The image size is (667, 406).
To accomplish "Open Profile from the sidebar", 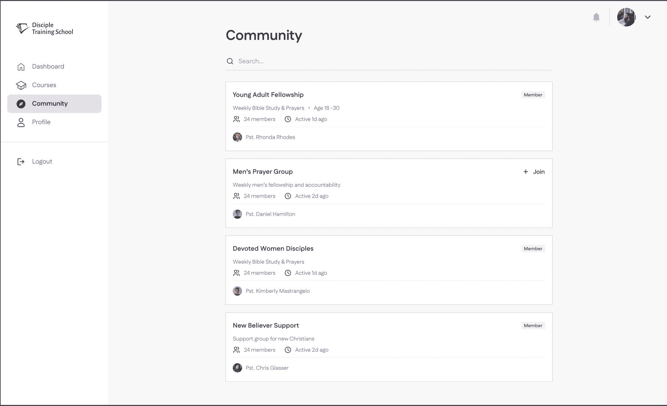I will [54, 122].
